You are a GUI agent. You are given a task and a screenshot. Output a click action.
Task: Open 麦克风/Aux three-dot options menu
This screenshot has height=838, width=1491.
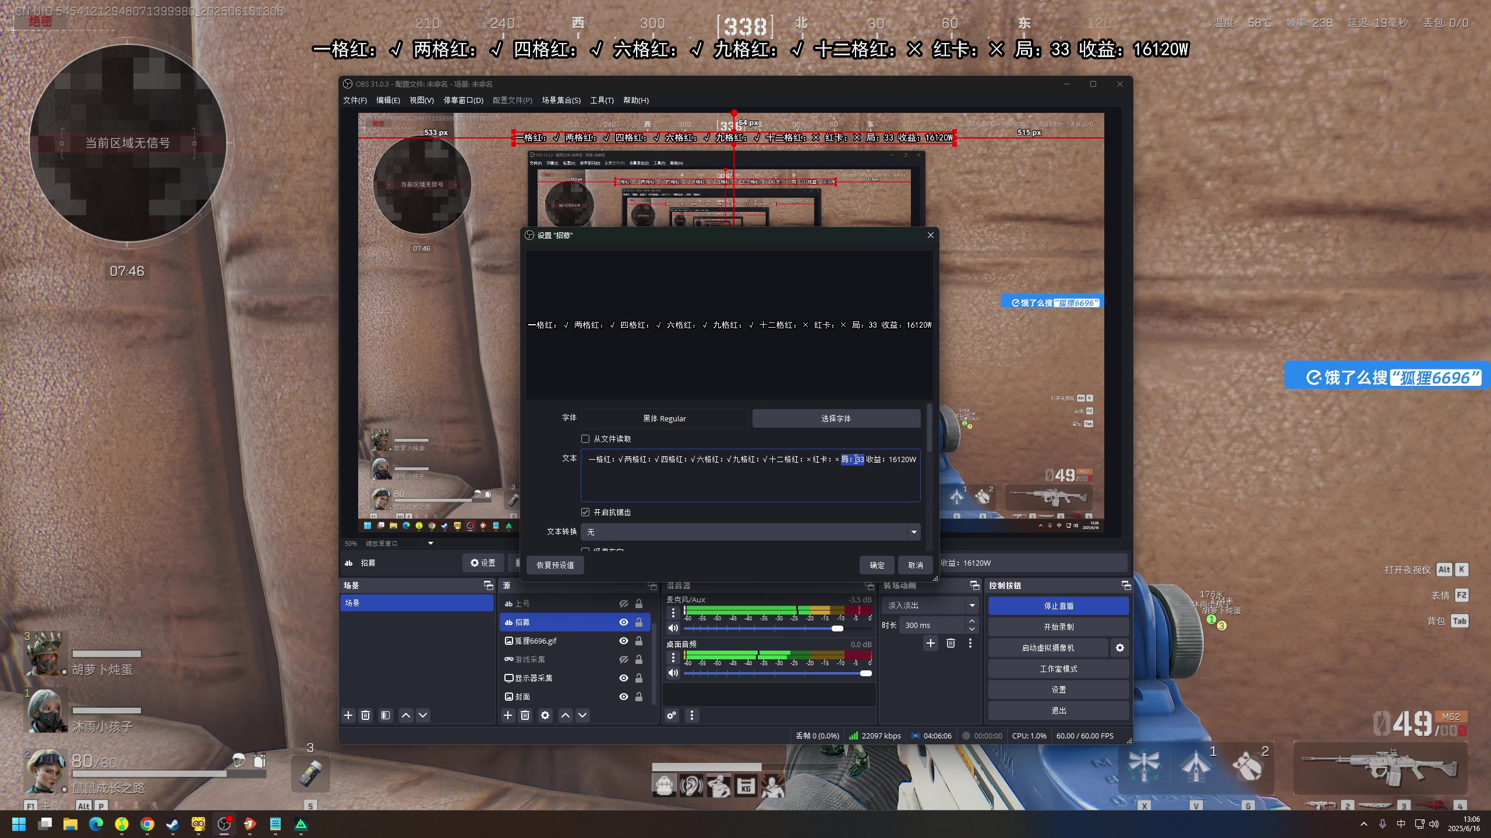point(673,612)
